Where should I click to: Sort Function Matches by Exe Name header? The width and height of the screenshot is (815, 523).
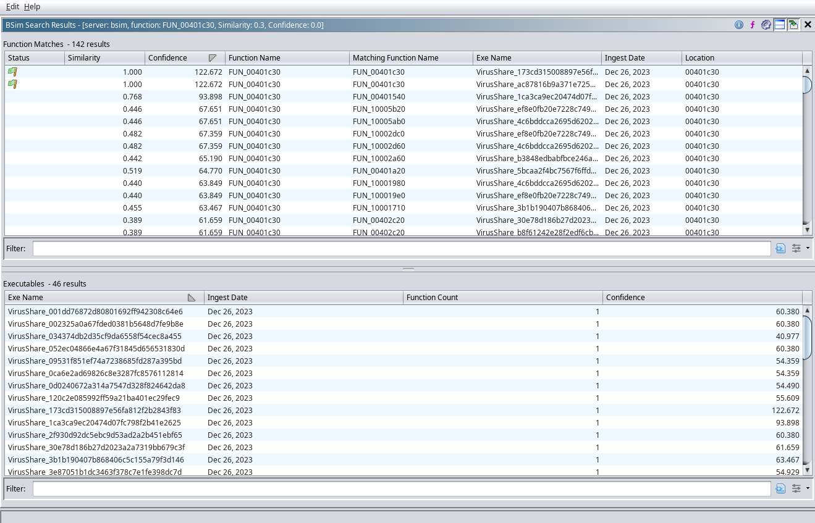[538, 58]
